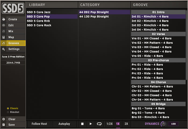Click the Map piano keys icon

4,37
